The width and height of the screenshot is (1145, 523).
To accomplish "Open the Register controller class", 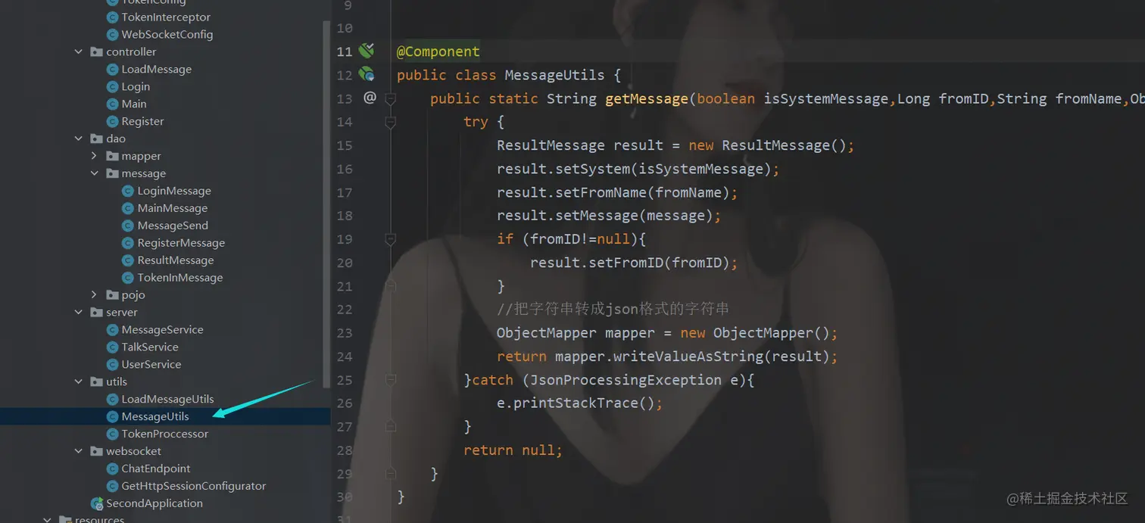I will (142, 121).
